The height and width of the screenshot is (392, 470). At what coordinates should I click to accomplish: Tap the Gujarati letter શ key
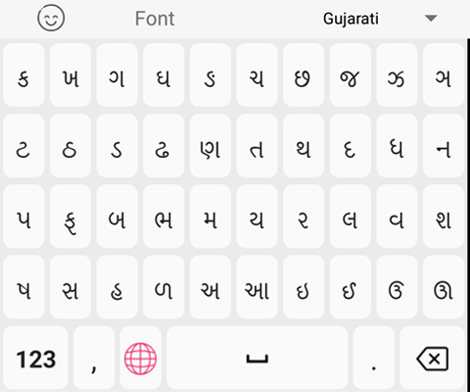(x=444, y=217)
